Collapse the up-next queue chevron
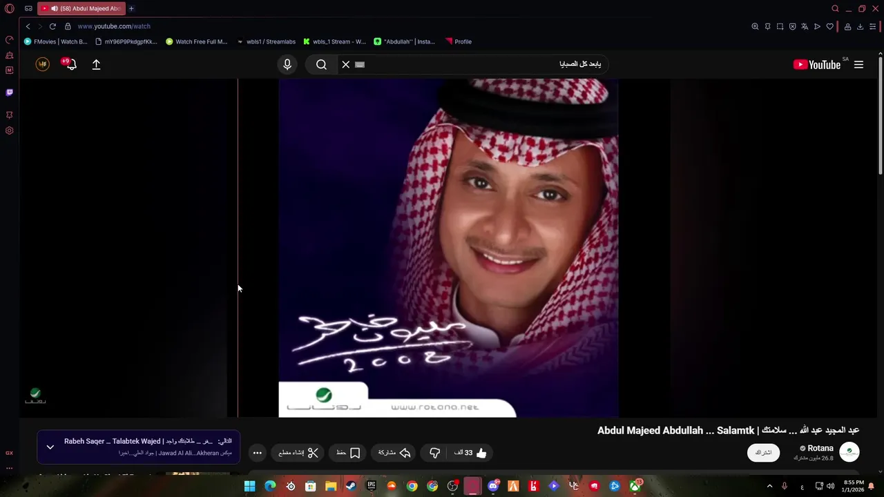884x497 pixels. [x=50, y=447]
